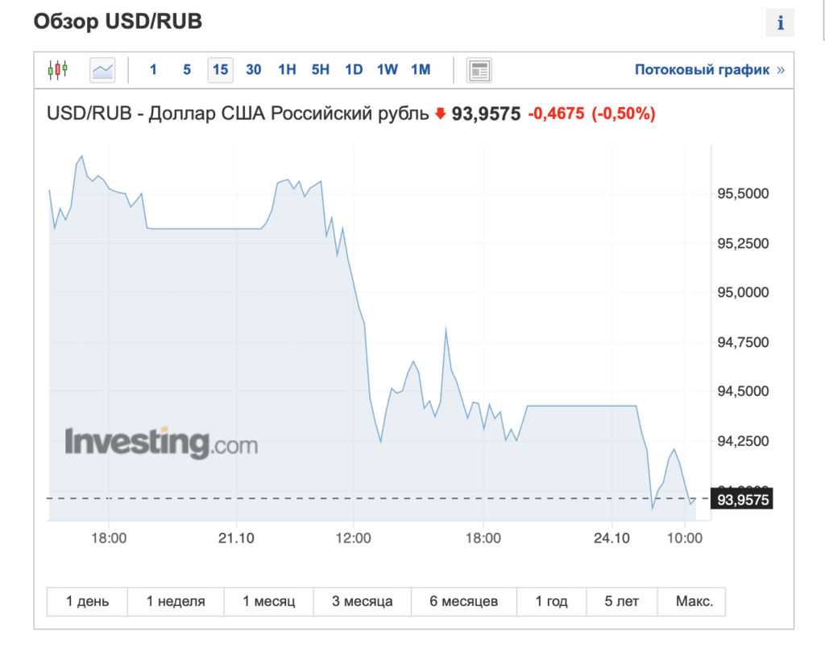
Task: Open the Потоковый график link
Action: [702, 70]
